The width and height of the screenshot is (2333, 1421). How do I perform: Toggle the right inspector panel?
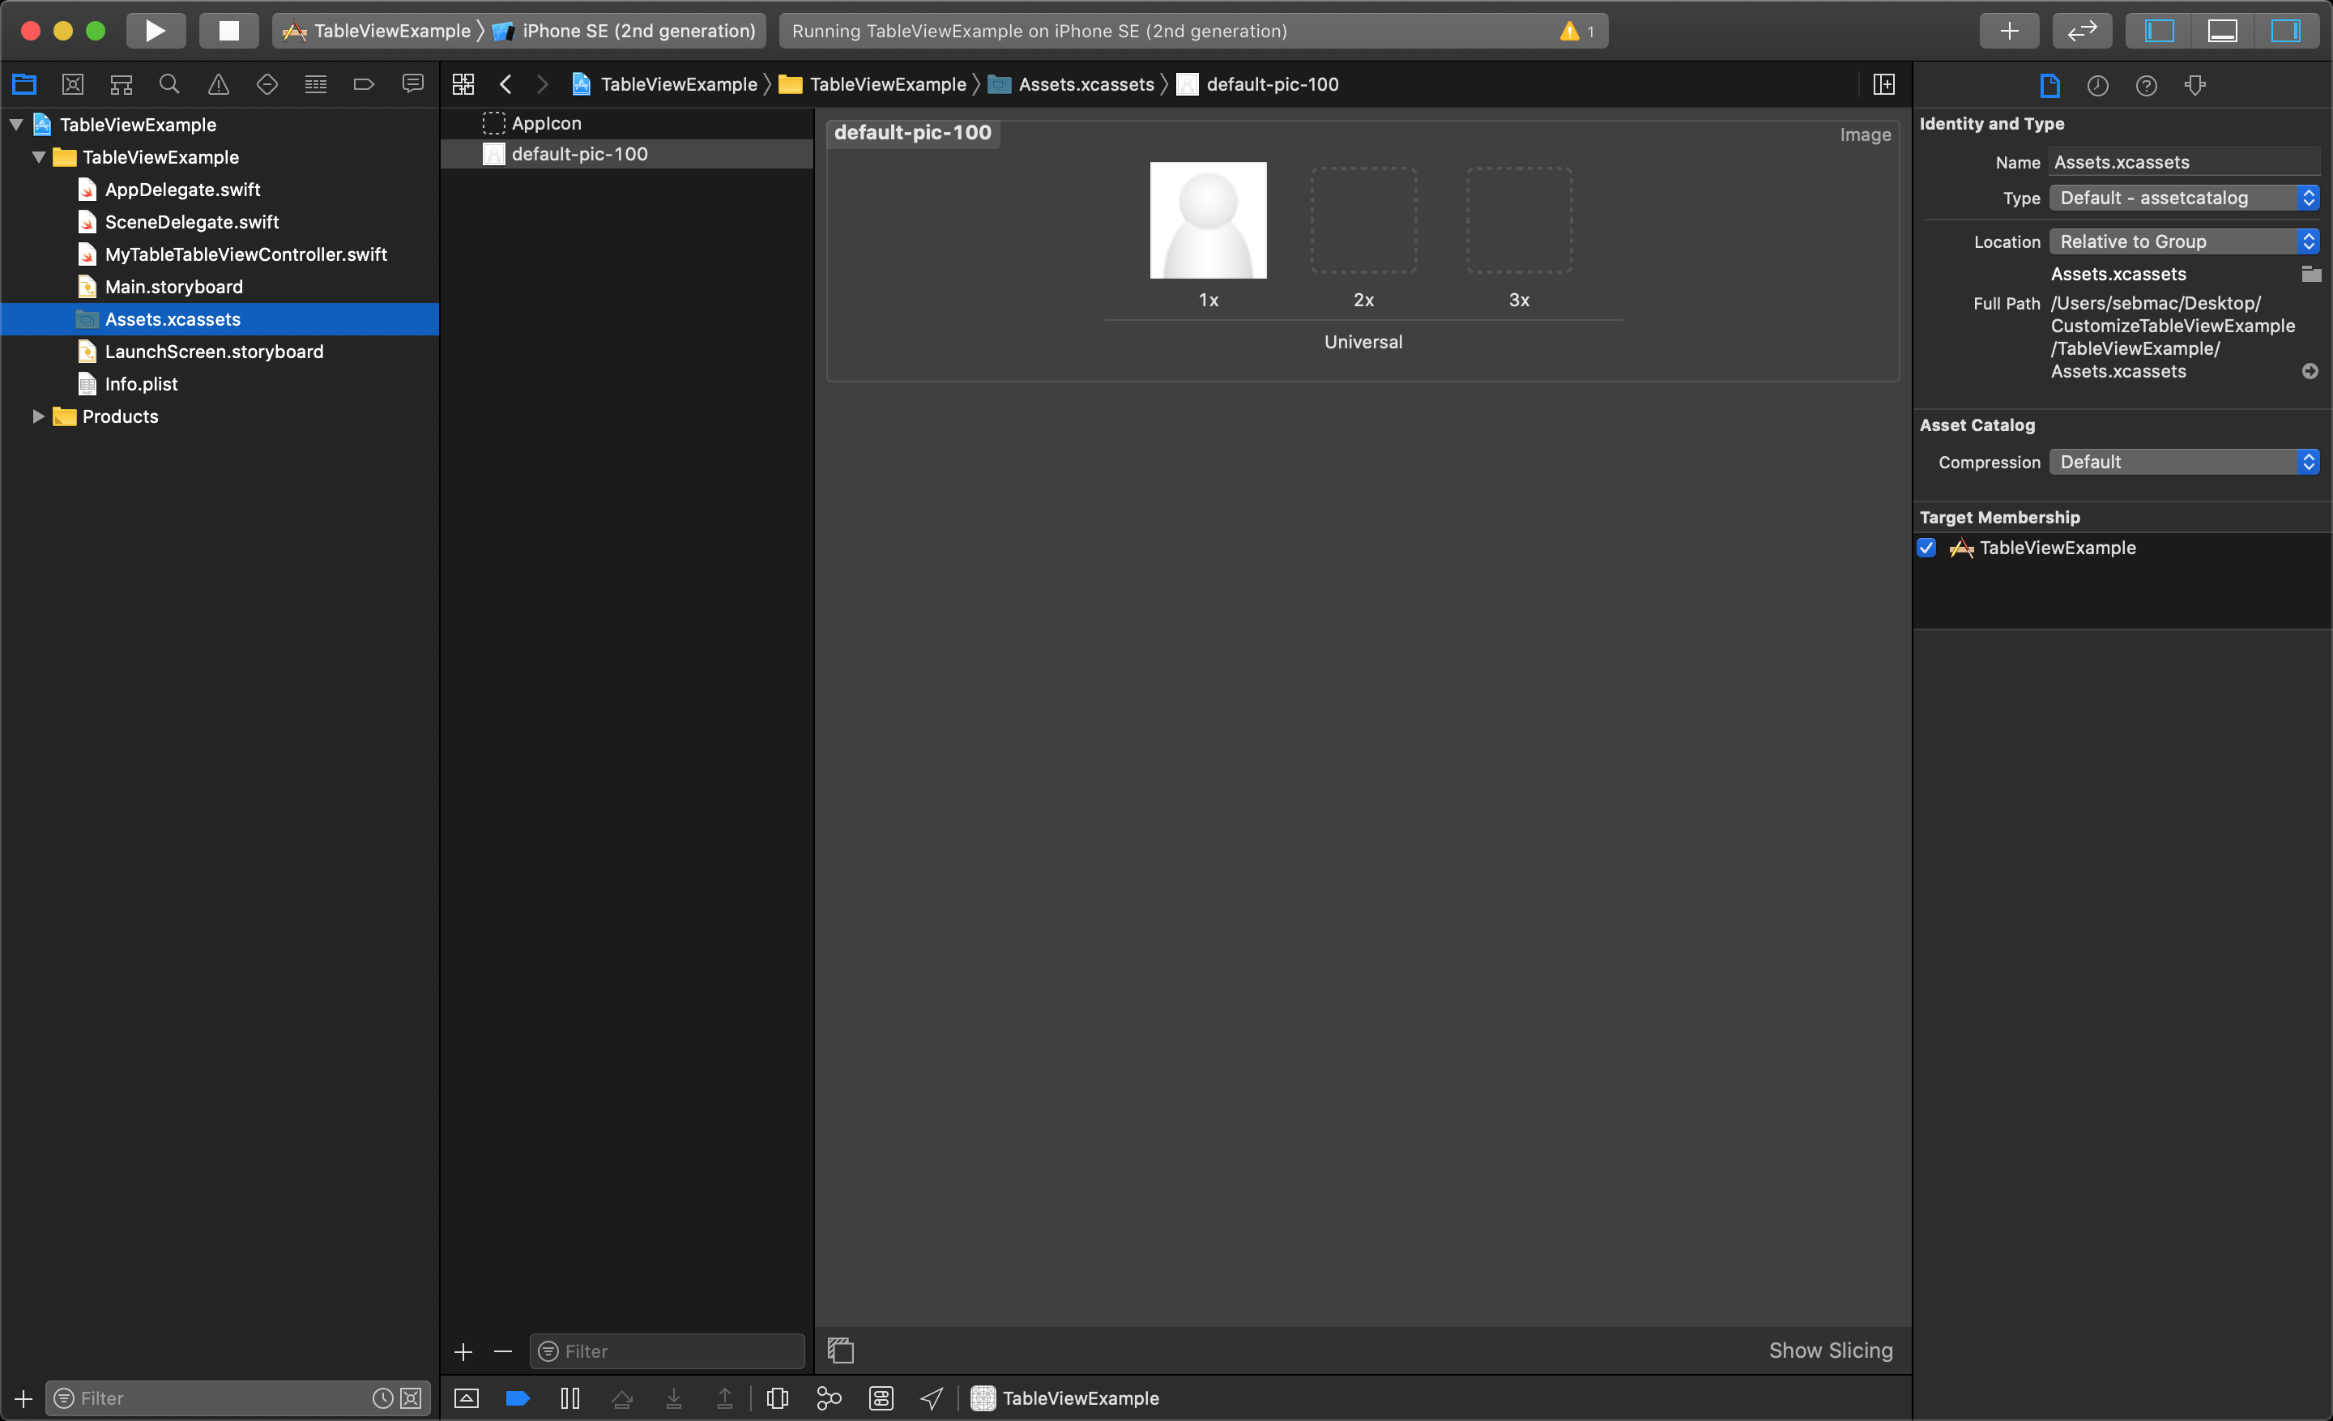tap(2286, 30)
